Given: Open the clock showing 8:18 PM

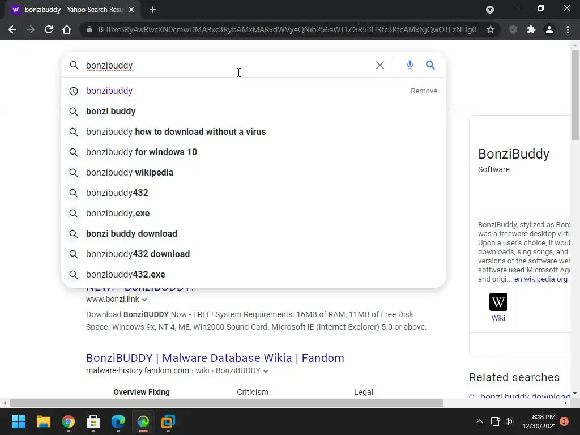Looking at the screenshot, I should 539,421.
